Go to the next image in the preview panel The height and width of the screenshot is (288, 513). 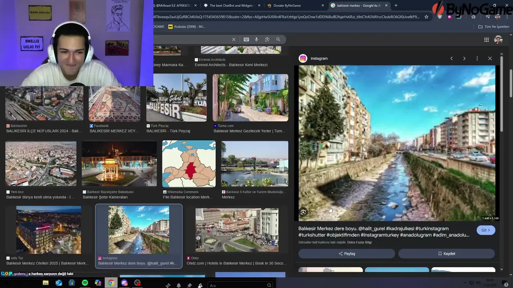click(x=464, y=58)
